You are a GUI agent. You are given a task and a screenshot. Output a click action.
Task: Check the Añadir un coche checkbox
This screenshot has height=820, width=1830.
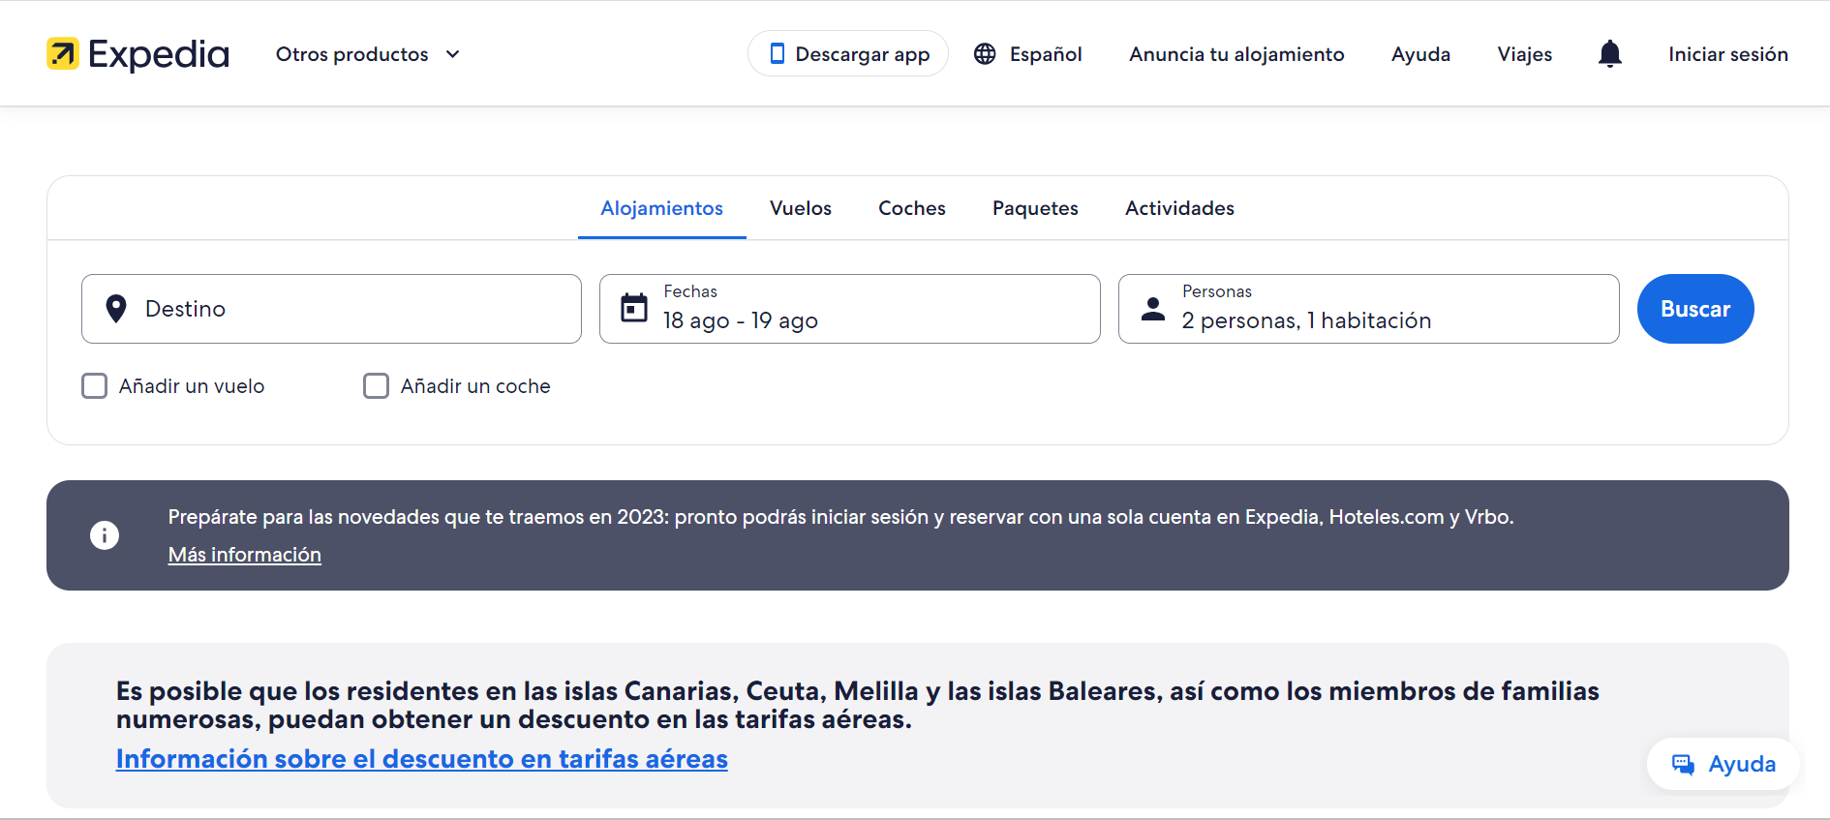[376, 386]
